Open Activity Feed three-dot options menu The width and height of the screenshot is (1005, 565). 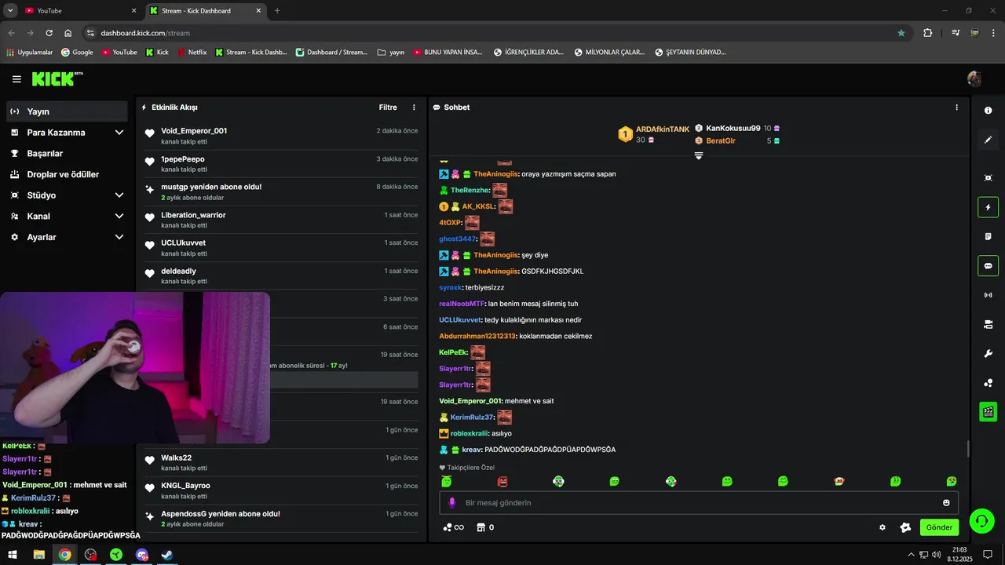tap(414, 108)
